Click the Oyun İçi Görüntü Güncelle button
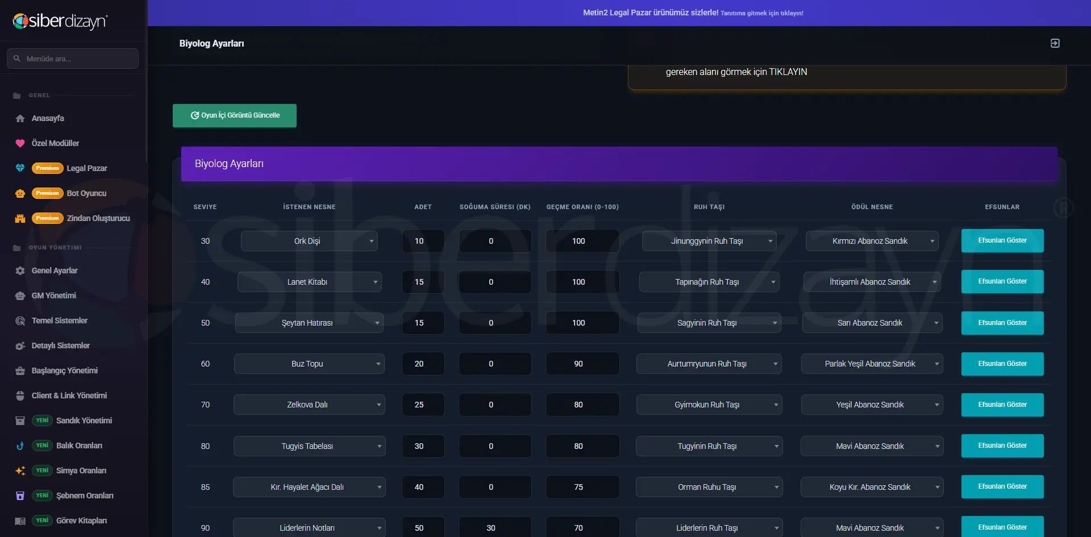 click(235, 115)
